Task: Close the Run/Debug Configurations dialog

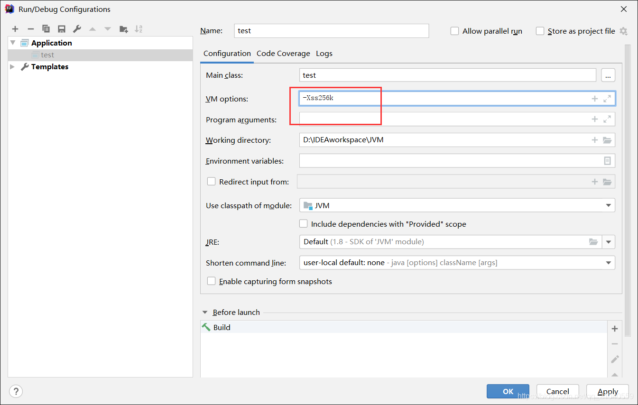Action: 624,9
